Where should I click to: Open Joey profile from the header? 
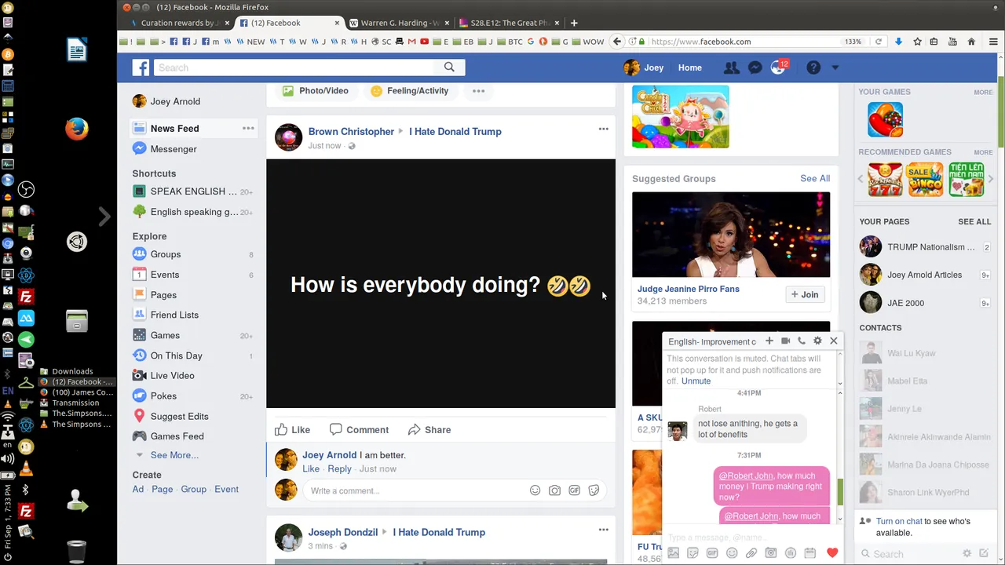coord(644,67)
